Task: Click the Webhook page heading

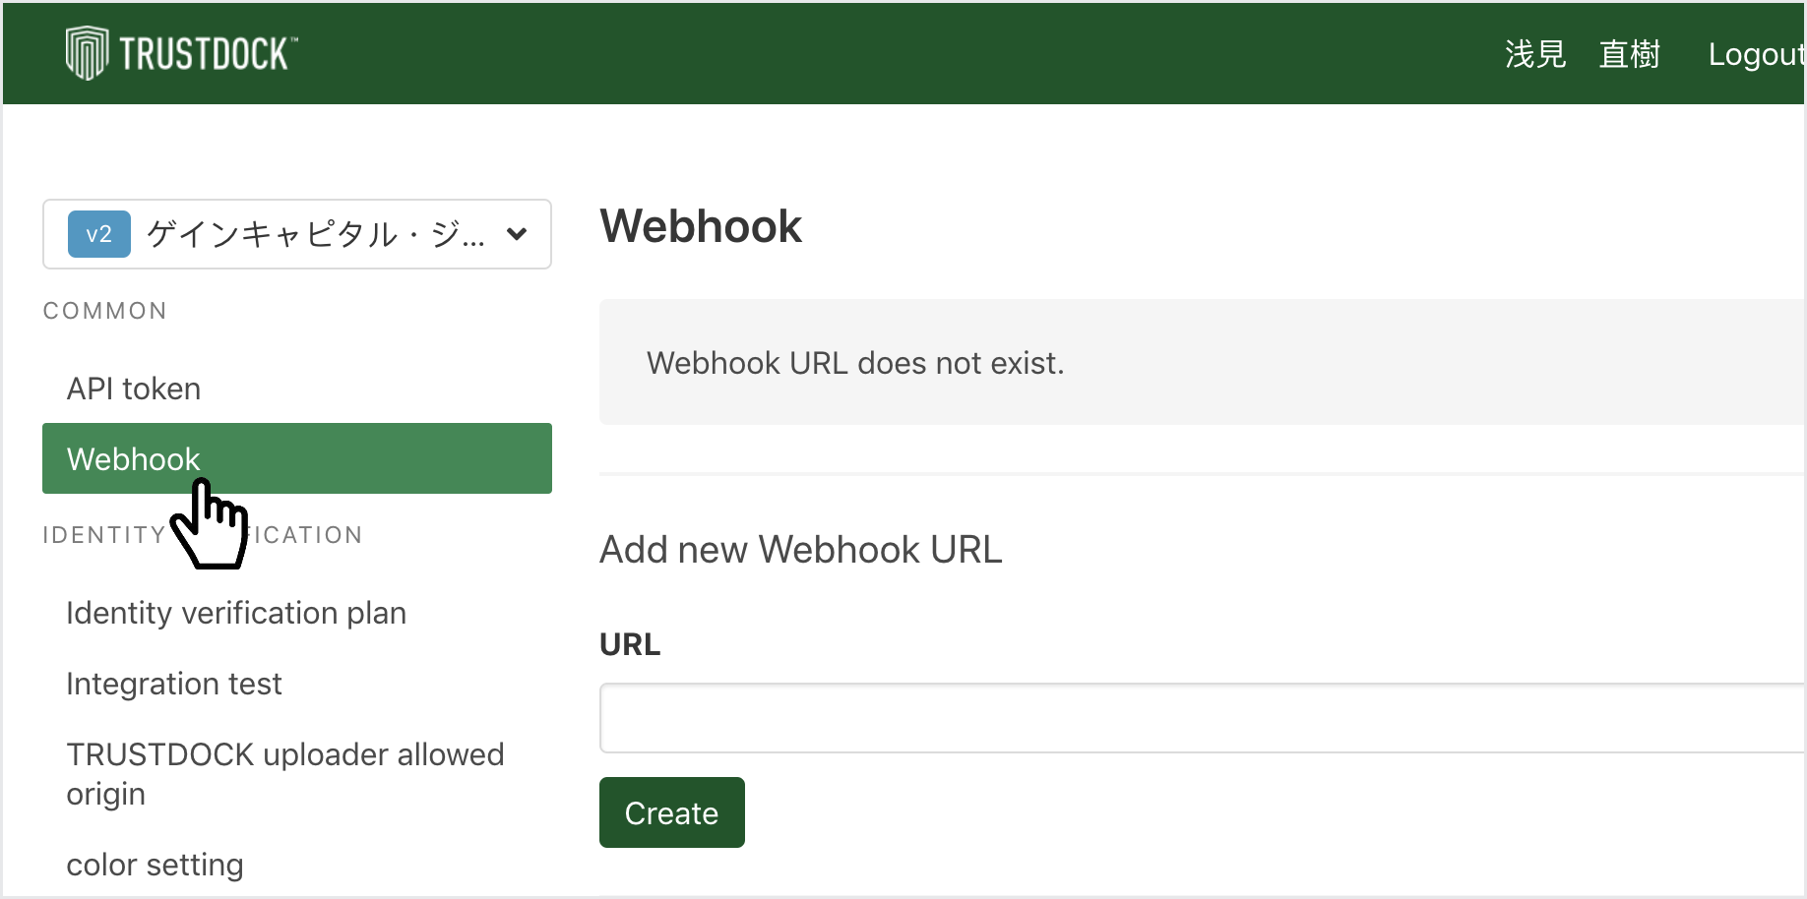Action: pos(701,226)
